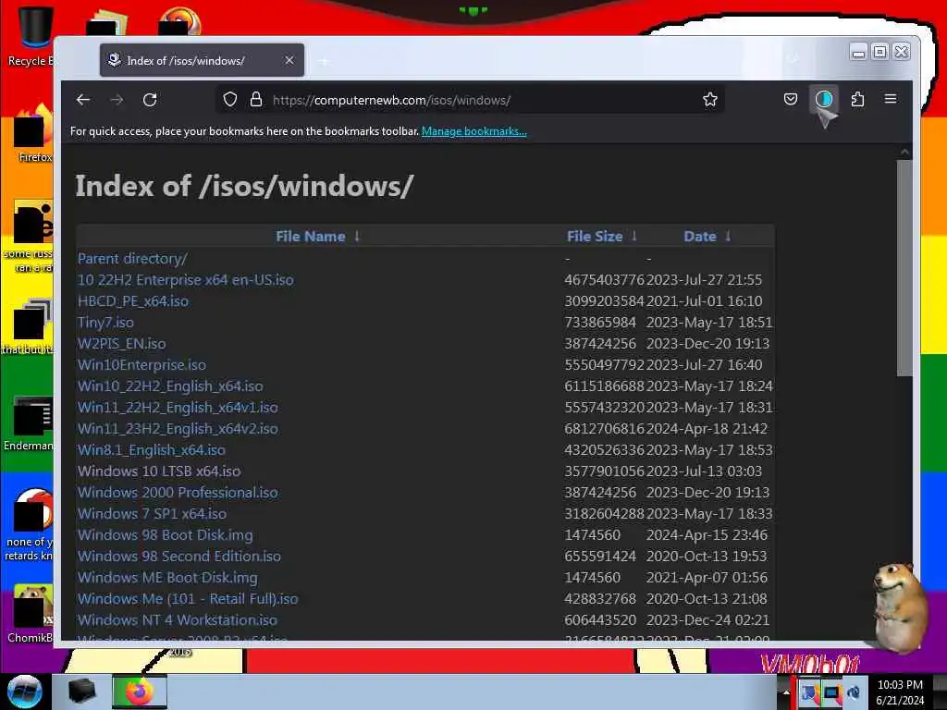This screenshot has height=710, width=947.
Task: Sort by Date column header
Action: pos(700,236)
